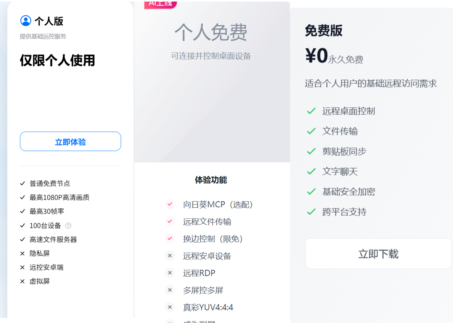Click the grey cross beside 真彩YUV4:4:4

(170, 307)
